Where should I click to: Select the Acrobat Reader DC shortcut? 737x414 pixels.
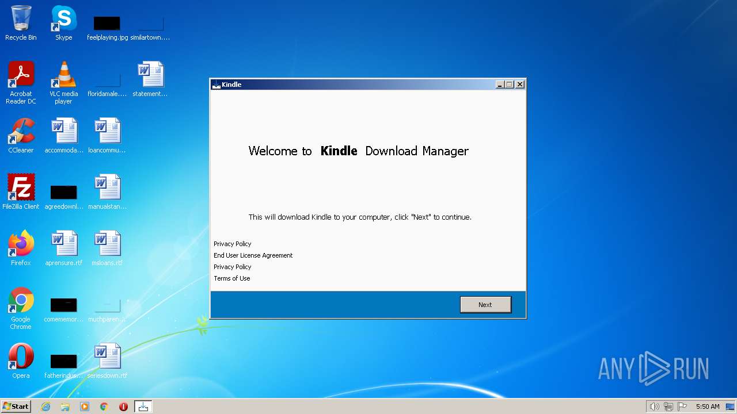click(x=21, y=83)
